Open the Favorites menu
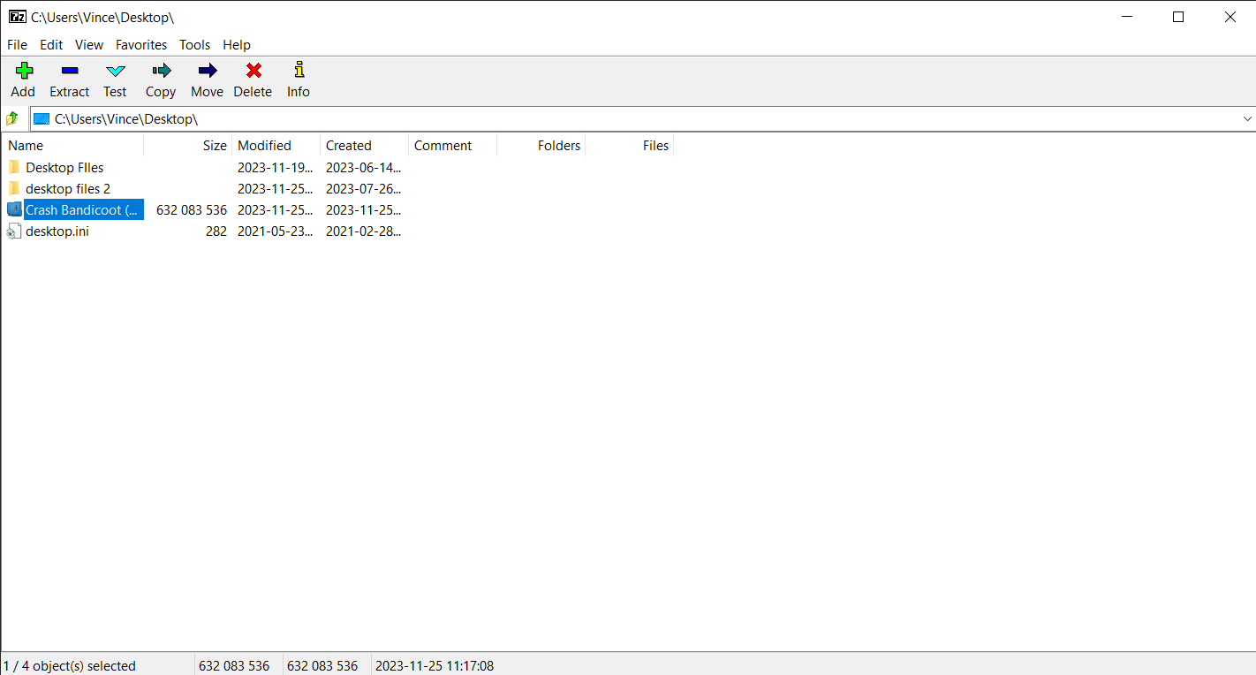Screen dimensions: 1256x675 140,44
